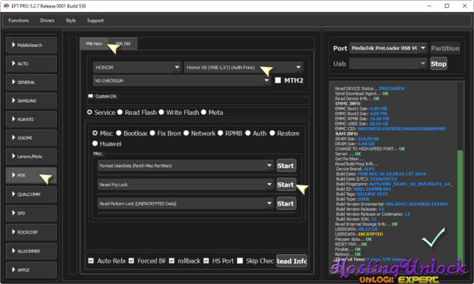Enable the MTH2 checkbox
Viewport: 474px width, 284px height.
(278, 80)
